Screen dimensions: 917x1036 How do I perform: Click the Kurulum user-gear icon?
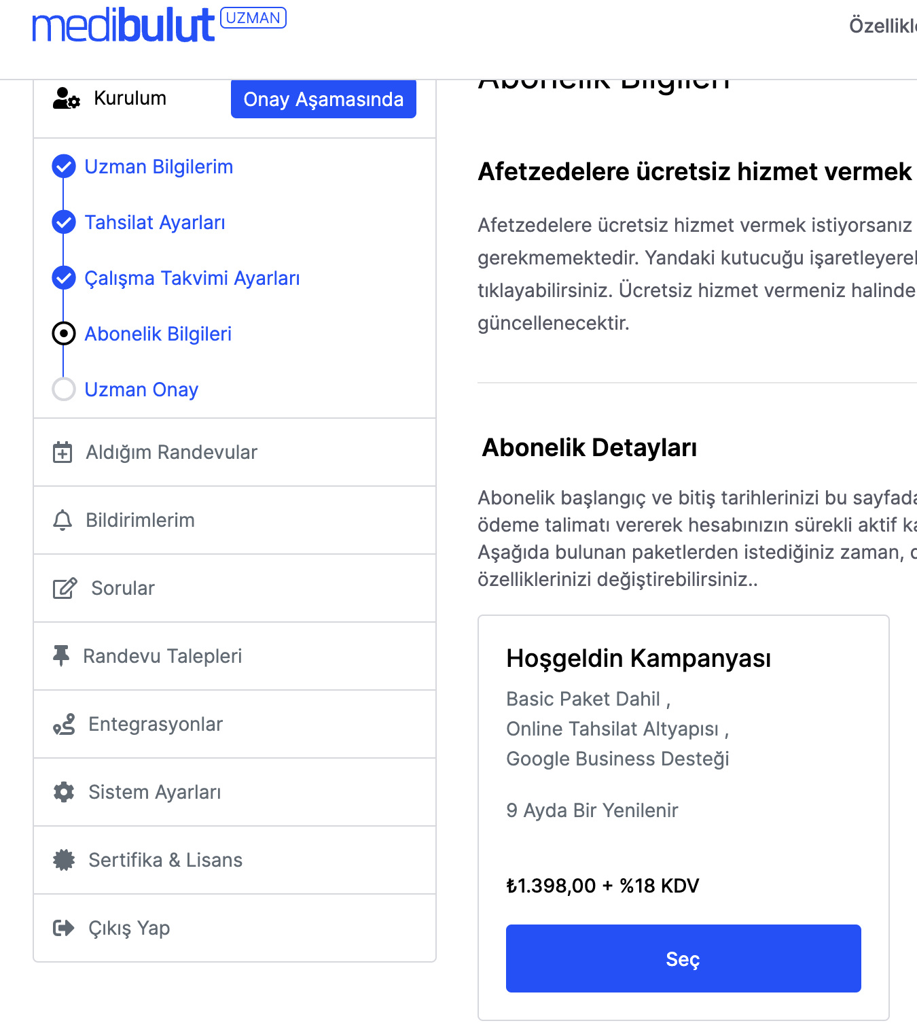pyautogui.click(x=66, y=99)
